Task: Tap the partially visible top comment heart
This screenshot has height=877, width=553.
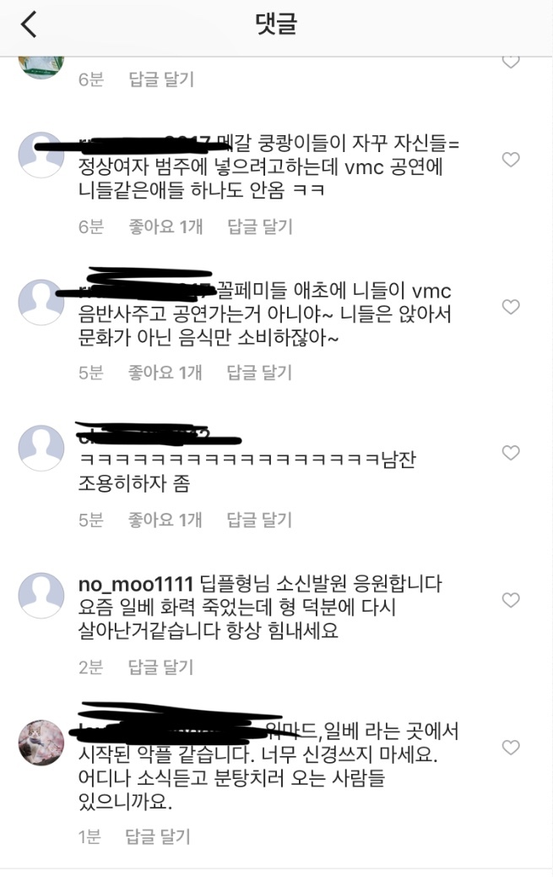Action: (511, 62)
